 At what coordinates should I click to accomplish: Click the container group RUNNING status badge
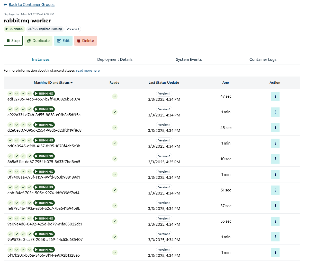(x=14, y=29)
